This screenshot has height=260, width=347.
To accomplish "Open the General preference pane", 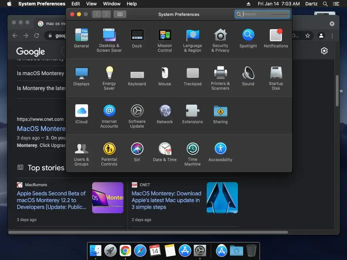I will click(81, 38).
